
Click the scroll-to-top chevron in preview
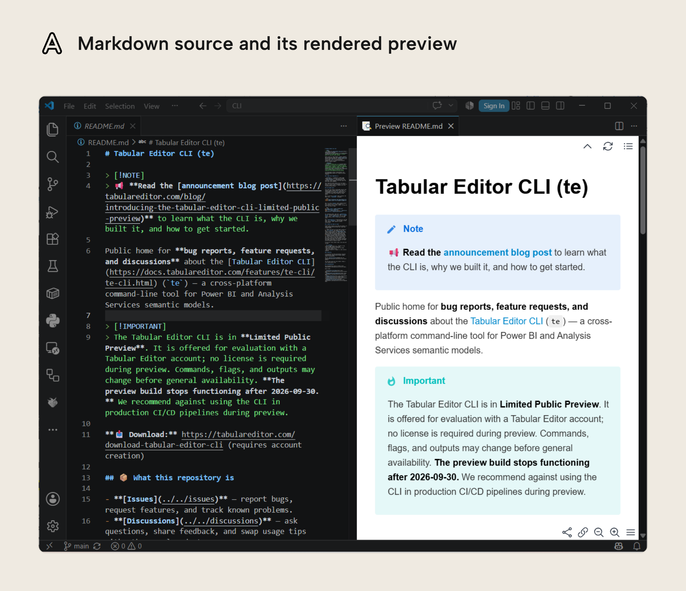[x=587, y=146]
